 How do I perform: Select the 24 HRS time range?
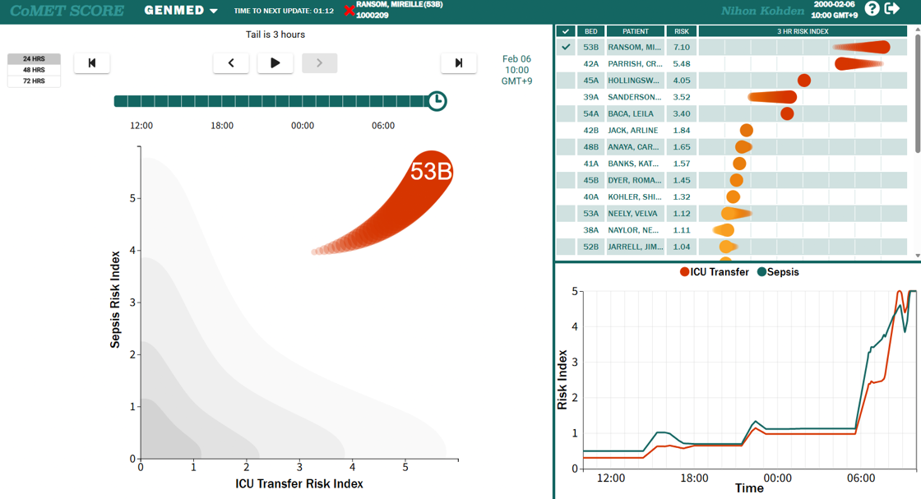[x=34, y=58]
